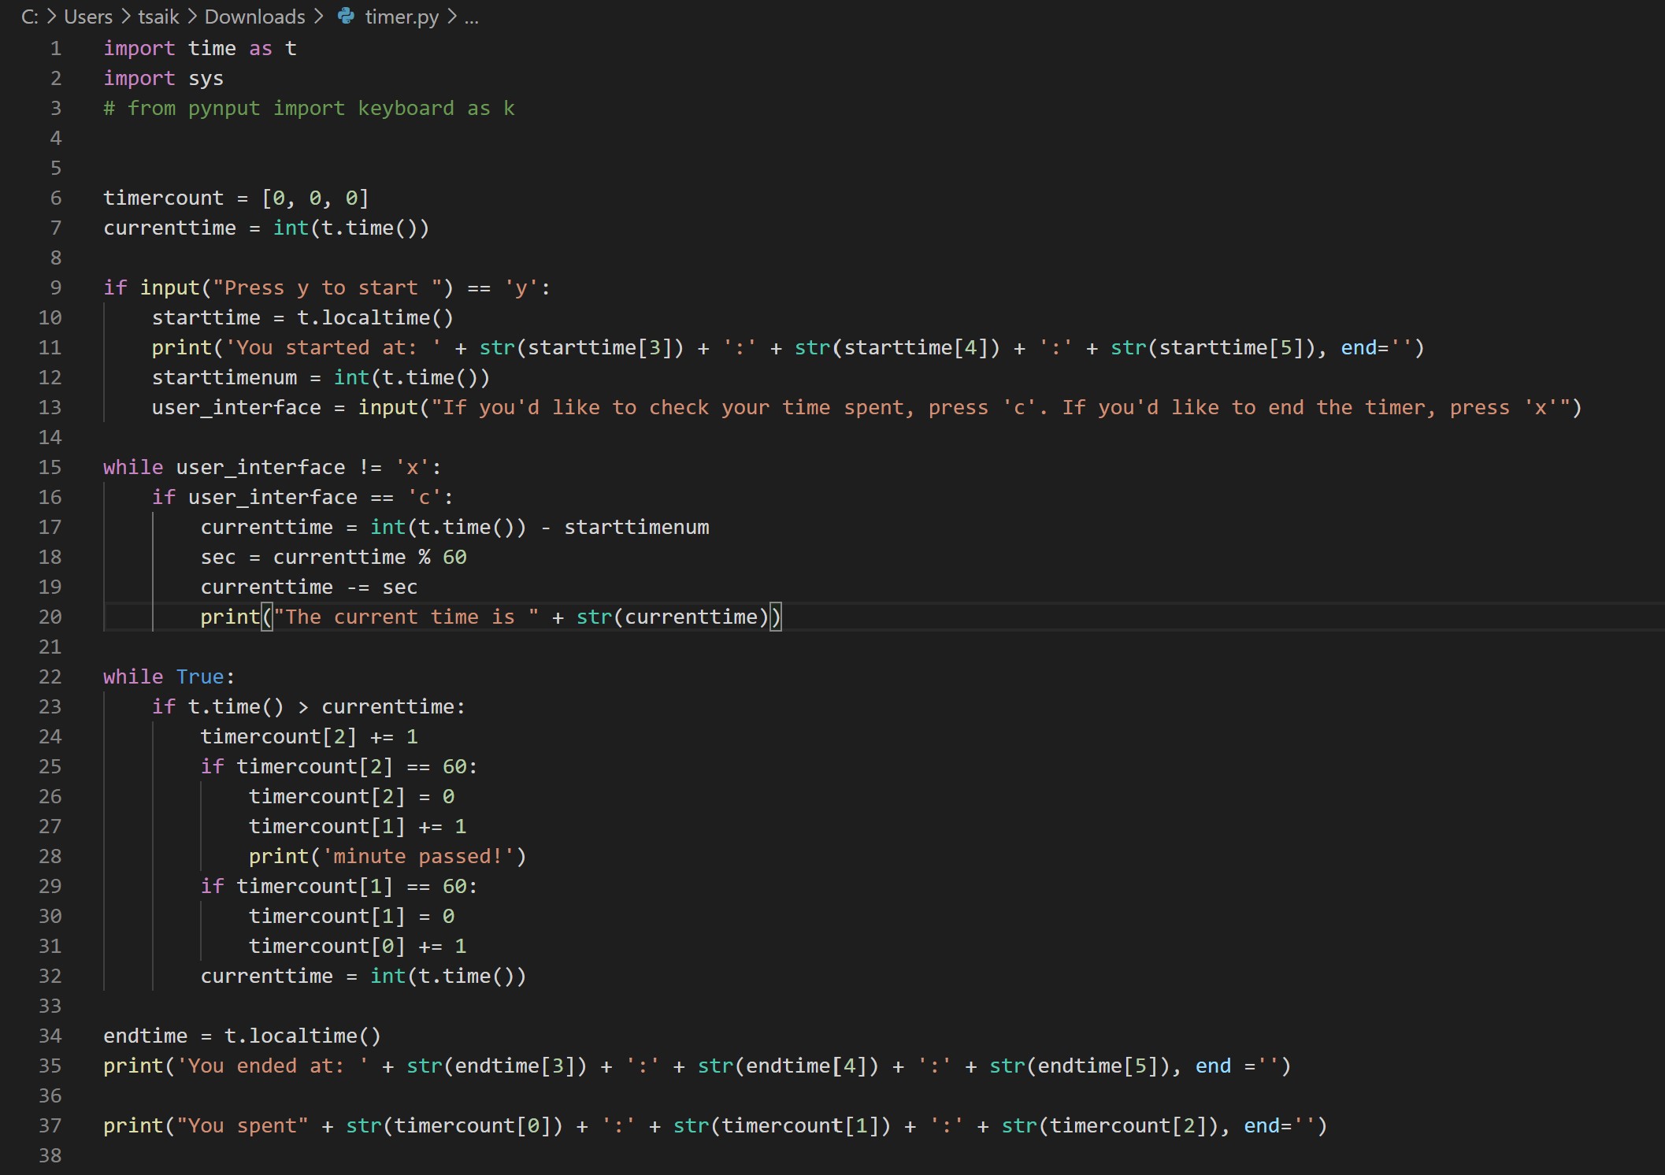This screenshot has height=1175, width=1665.
Task: Click the Python file icon in breadcrumbs
Action: click(346, 17)
